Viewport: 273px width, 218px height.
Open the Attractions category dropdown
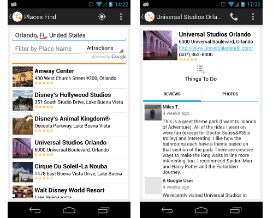coord(104,49)
